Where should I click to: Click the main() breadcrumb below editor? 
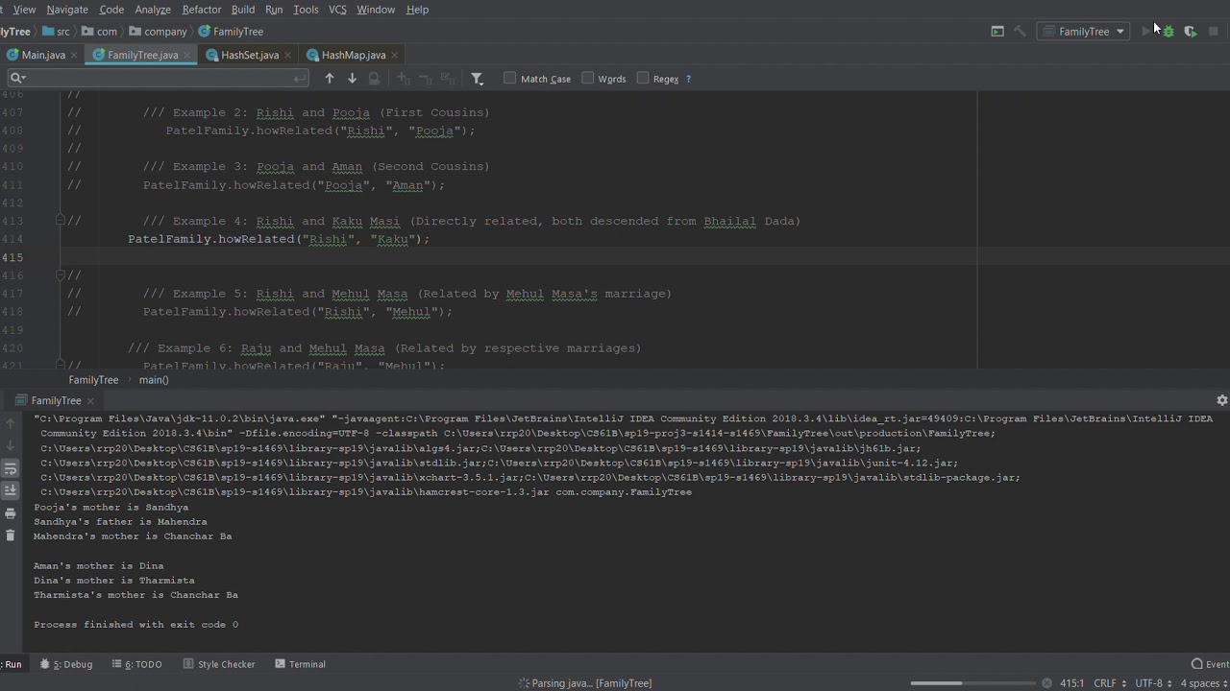[154, 380]
